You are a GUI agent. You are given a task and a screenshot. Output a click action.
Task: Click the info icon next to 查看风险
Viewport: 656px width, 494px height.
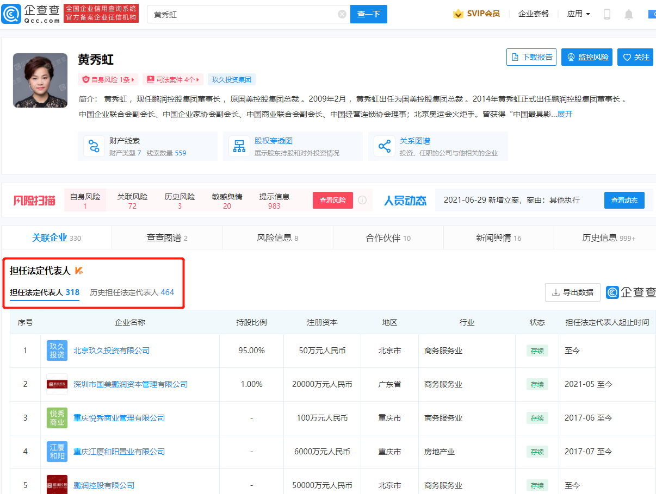tap(362, 200)
